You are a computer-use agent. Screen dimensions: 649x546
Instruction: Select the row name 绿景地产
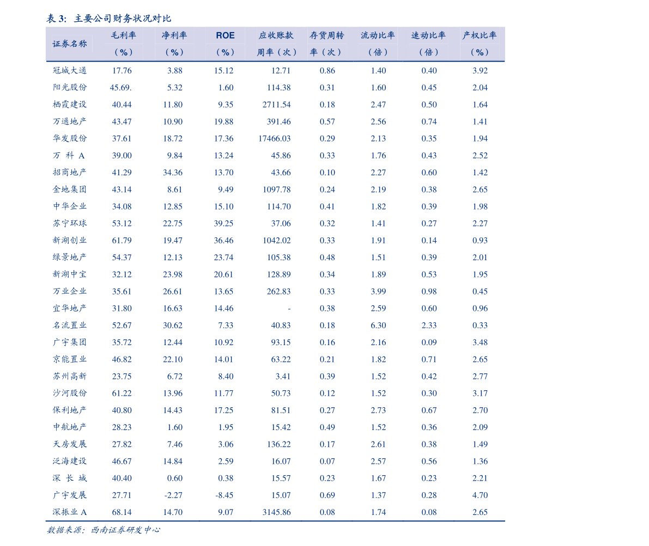click(70, 257)
